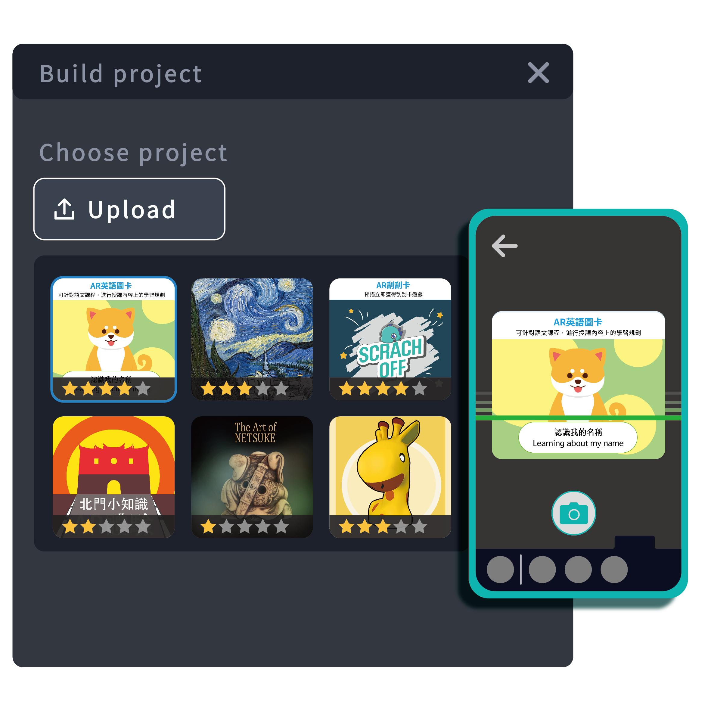Image resolution: width=711 pixels, height=711 pixels.
Task: Tap the teal camera capture button
Action: [573, 513]
